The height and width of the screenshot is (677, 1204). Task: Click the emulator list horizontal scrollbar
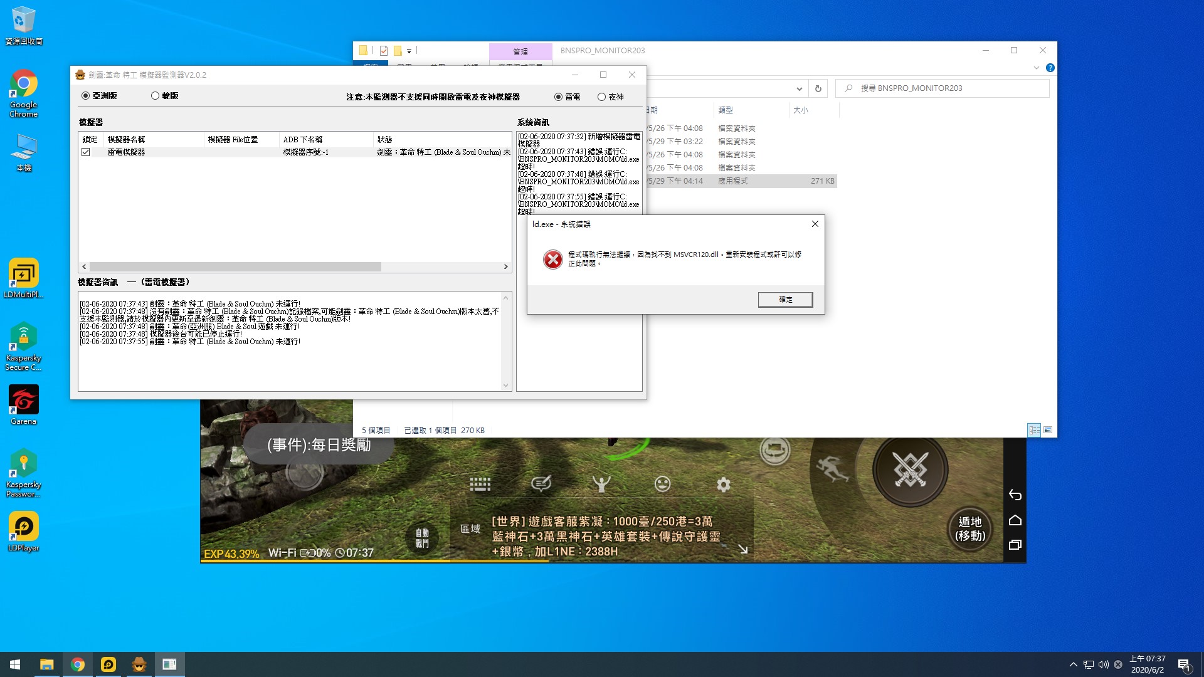(x=235, y=267)
